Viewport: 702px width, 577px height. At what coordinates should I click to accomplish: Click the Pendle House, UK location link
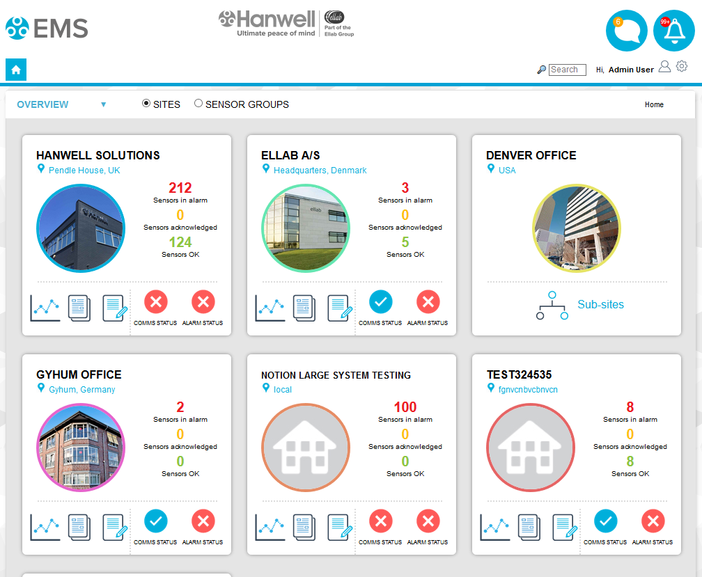pyautogui.click(x=84, y=171)
